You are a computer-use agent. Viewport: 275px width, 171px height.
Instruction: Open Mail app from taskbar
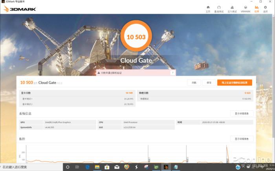(x=117, y=167)
